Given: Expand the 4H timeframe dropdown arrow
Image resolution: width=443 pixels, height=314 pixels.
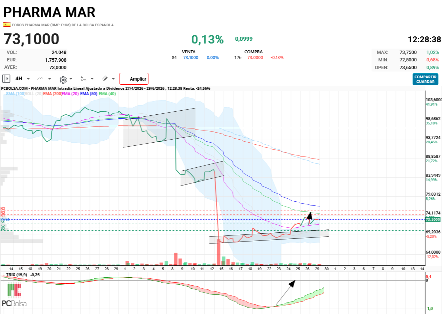Looking at the screenshot, I should pyautogui.click(x=28, y=79).
